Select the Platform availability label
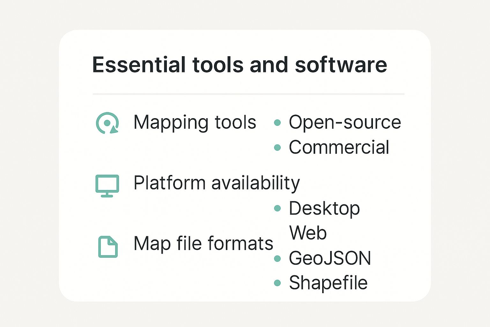This screenshot has width=490, height=327. (216, 183)
